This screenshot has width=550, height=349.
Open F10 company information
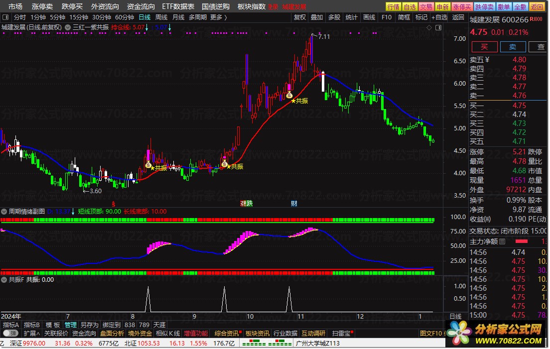[387, 17]
